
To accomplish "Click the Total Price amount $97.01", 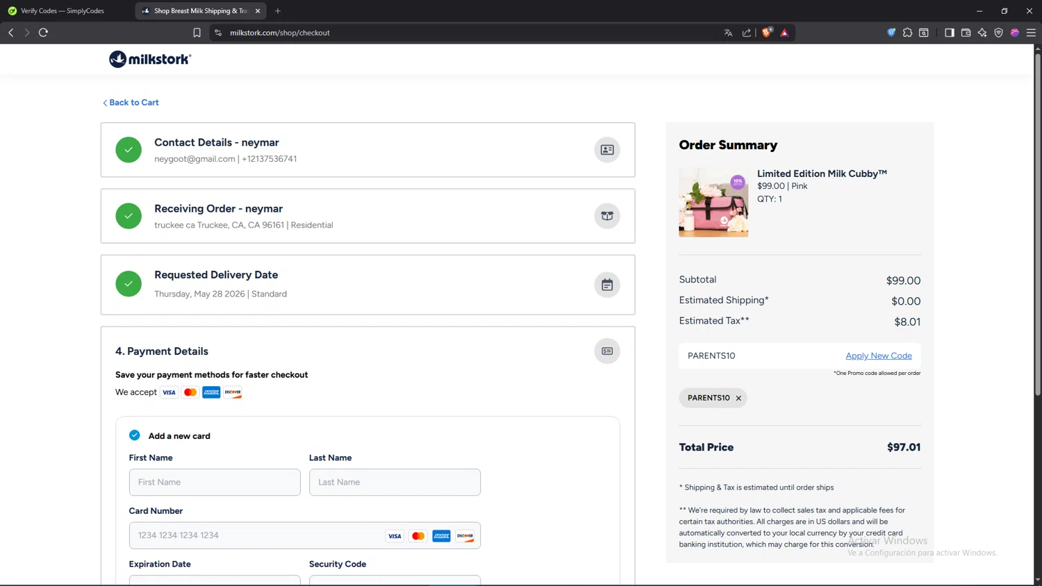I will point(904,447).
